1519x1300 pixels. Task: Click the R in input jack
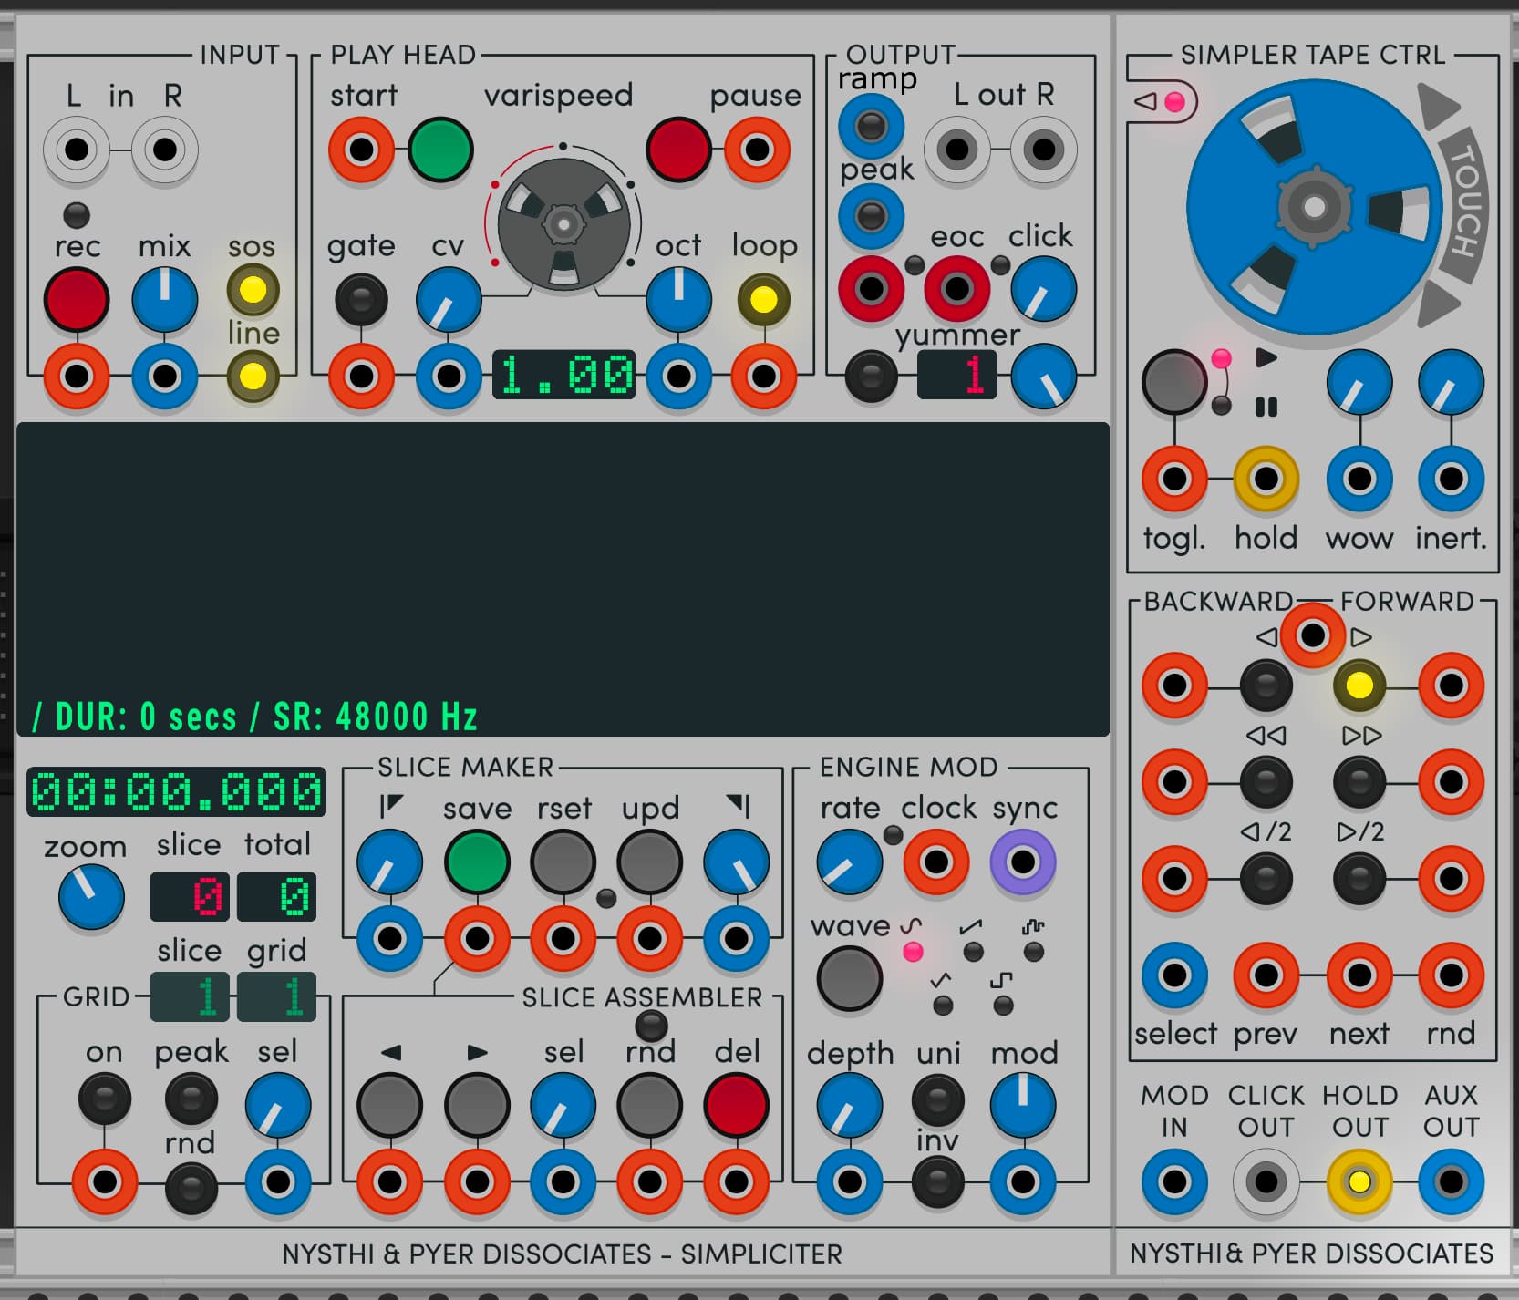pyautogui.click(x=165, y=150)
